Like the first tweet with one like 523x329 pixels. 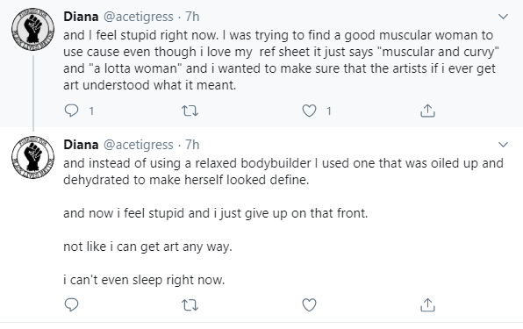(309, 111)
